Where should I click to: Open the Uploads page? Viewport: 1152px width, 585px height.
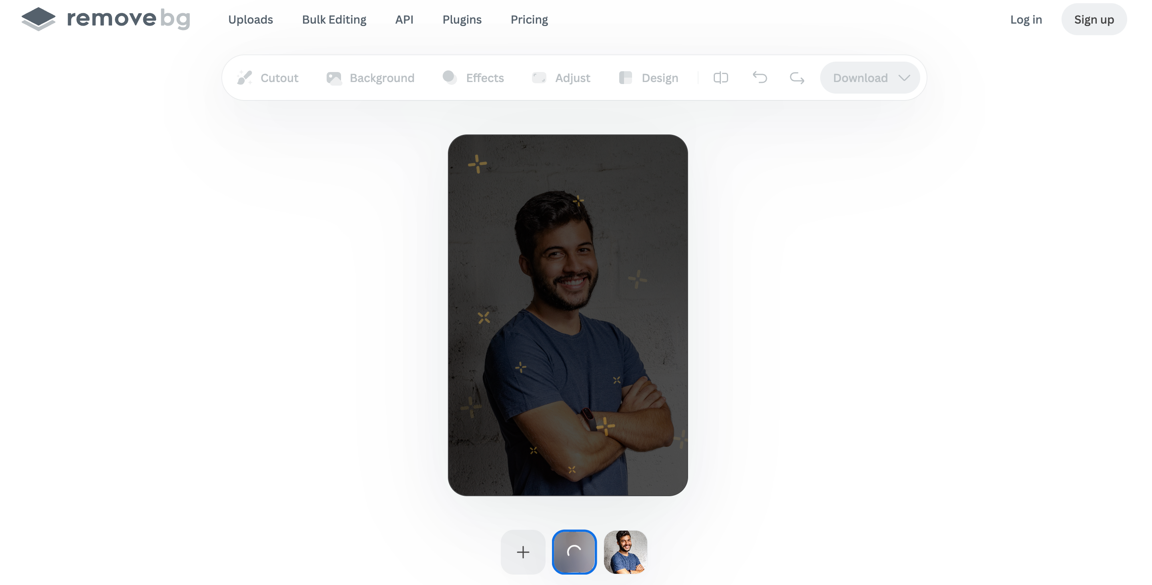[x=251, y=20]
